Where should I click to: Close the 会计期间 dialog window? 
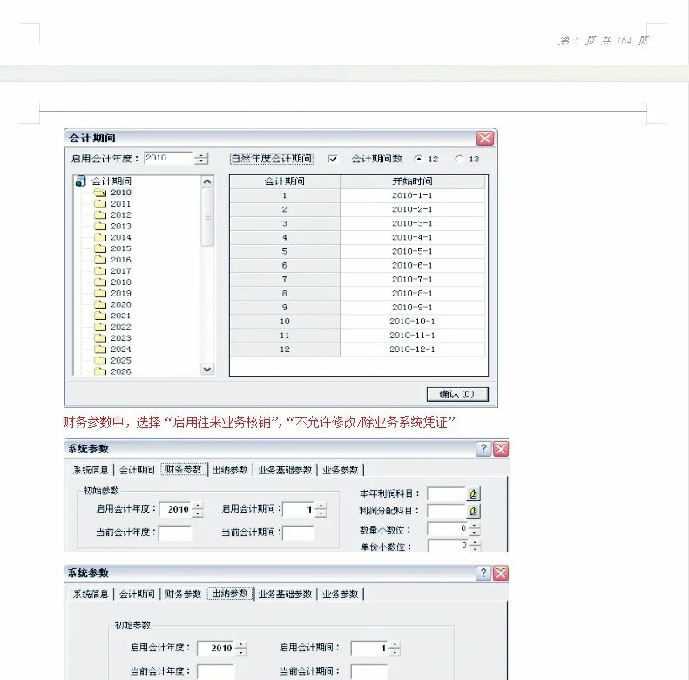pyautogui.click(x=484, y=138)
